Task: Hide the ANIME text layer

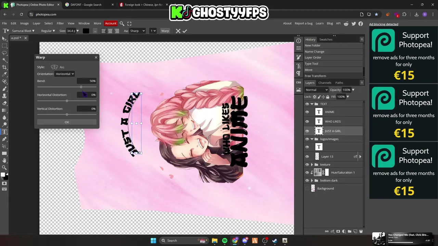Action: (x=307, y=112)
